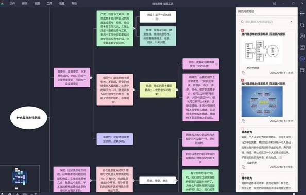Click the bottom-most right sidebar icon
The image size is (306, 195).
tap(302, 70)
